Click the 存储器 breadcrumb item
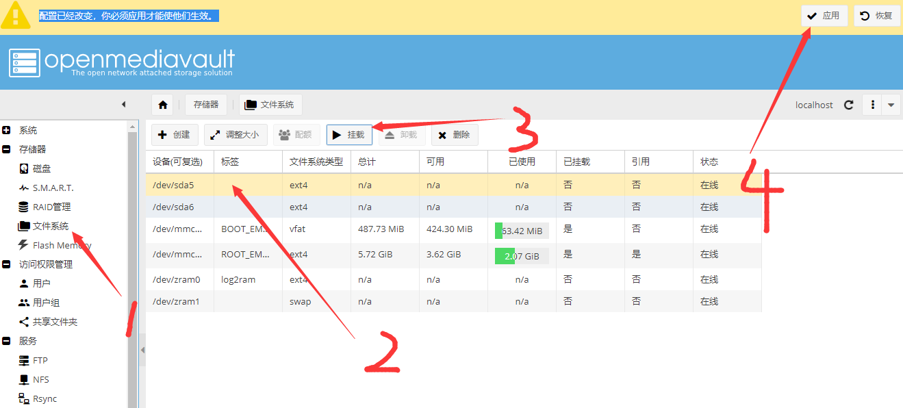 pyautogui.click(x=206, y=105)
